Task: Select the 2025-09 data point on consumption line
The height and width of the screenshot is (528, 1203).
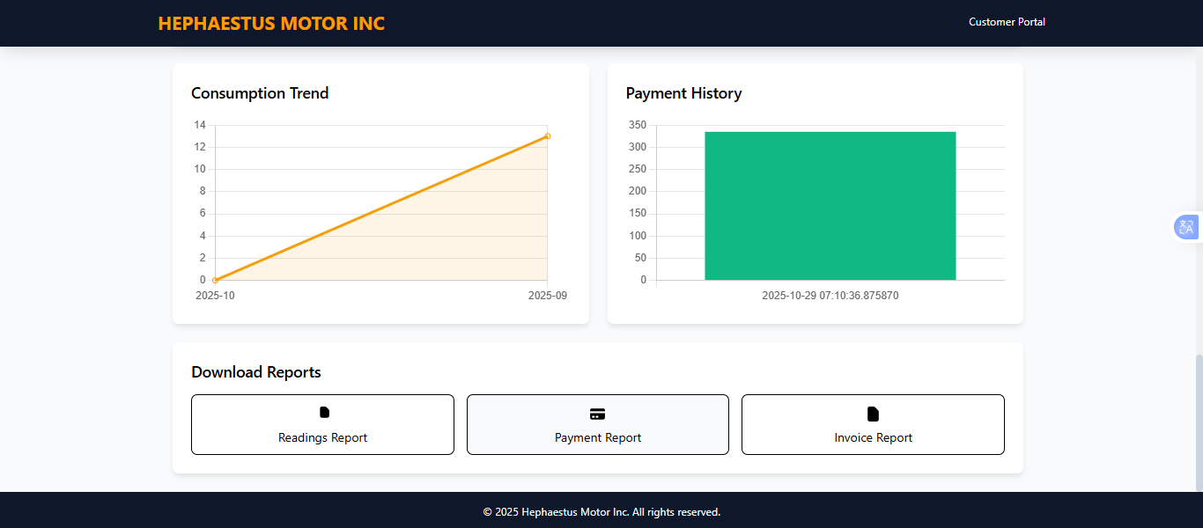Action: [548, 136]
